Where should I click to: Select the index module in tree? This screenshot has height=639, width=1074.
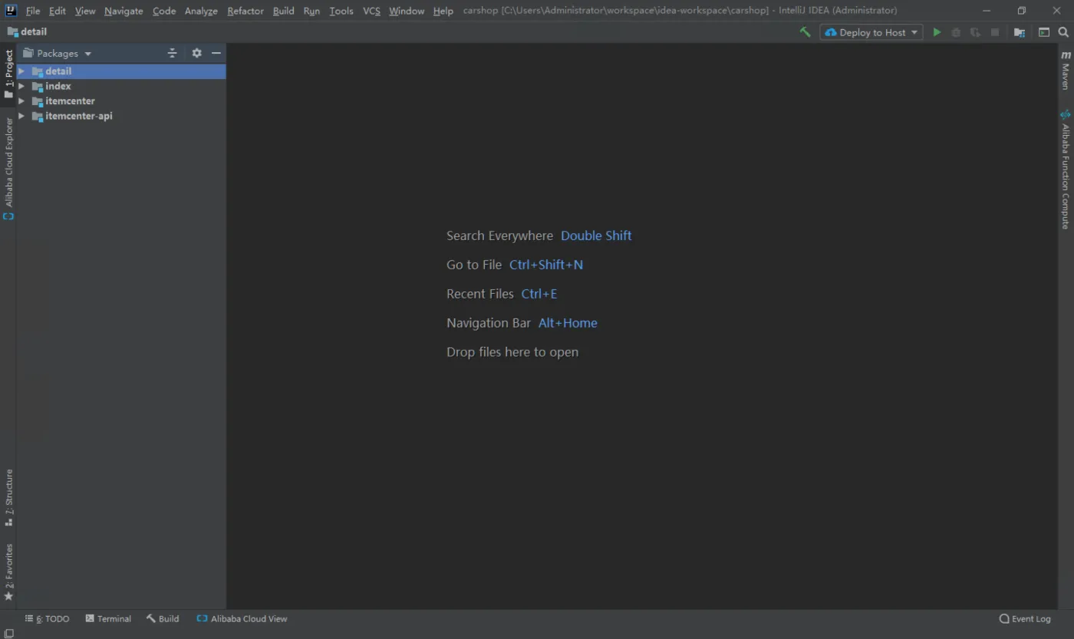58,86
